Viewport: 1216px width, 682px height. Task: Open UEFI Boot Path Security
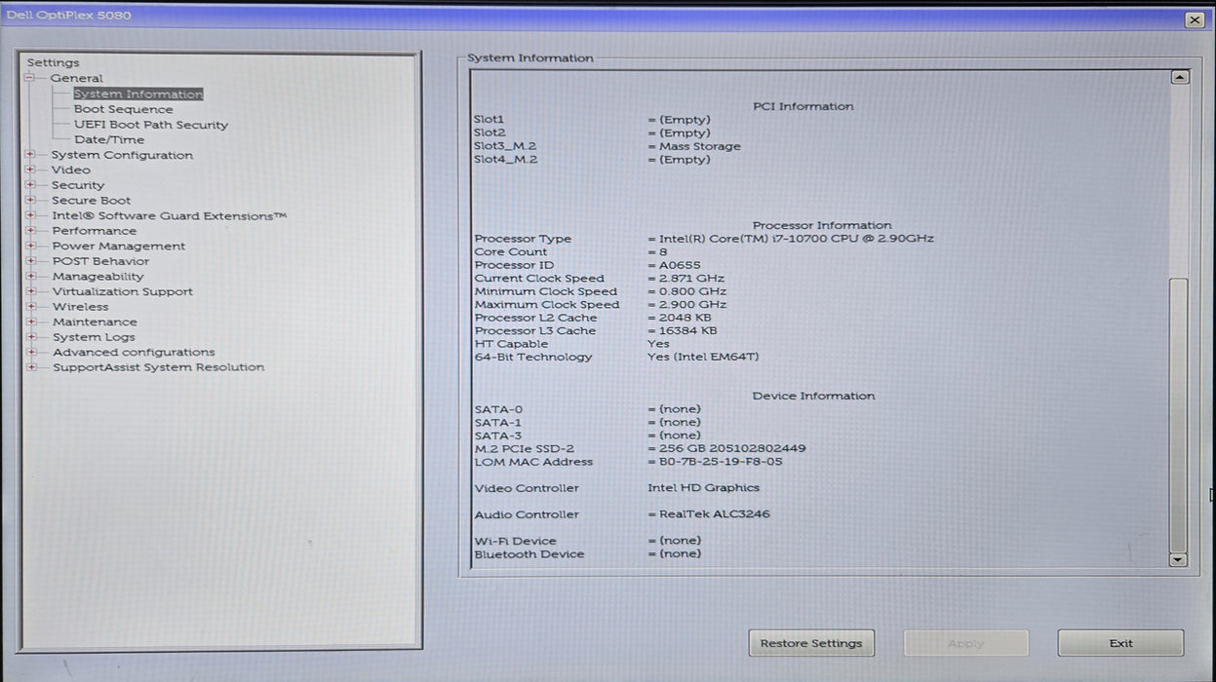[151, 125]
